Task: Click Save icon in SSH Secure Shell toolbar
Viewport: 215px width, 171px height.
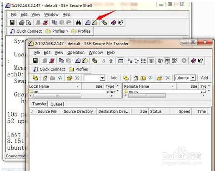Action: tap(12, 23)
